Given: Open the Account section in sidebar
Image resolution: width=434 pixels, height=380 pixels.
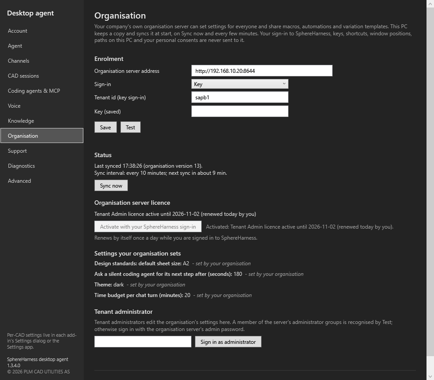Looking at the screenshot, I should click(x=42, y=31).
